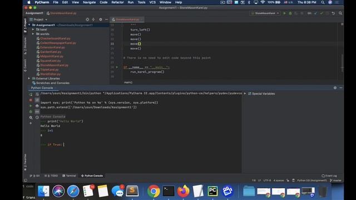
Task: Open the Tools menu
Action: pyautogui.click(x=141, y=2)
